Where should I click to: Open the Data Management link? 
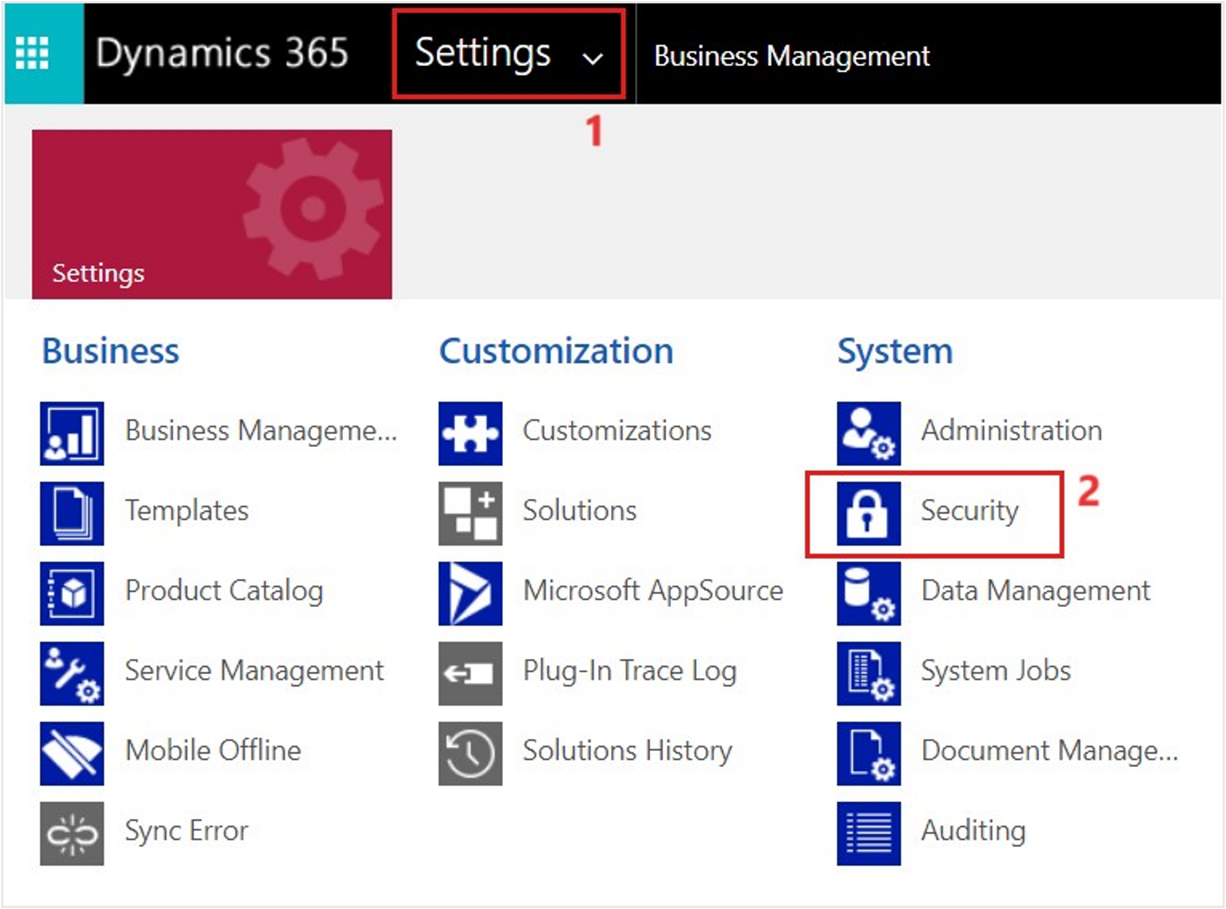[x=1036, y=591]
